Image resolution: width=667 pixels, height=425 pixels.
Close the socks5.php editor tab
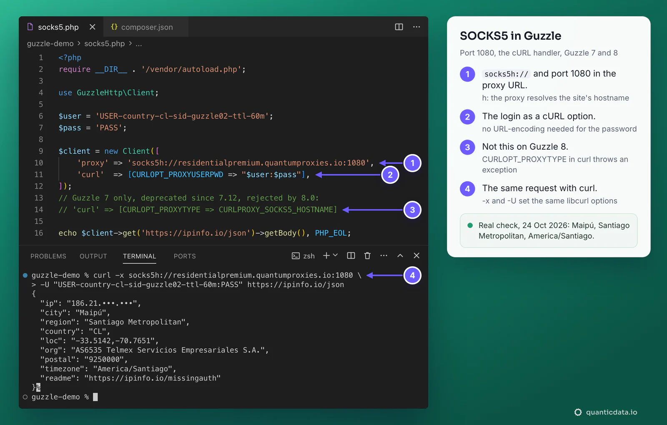pos(93,27)
